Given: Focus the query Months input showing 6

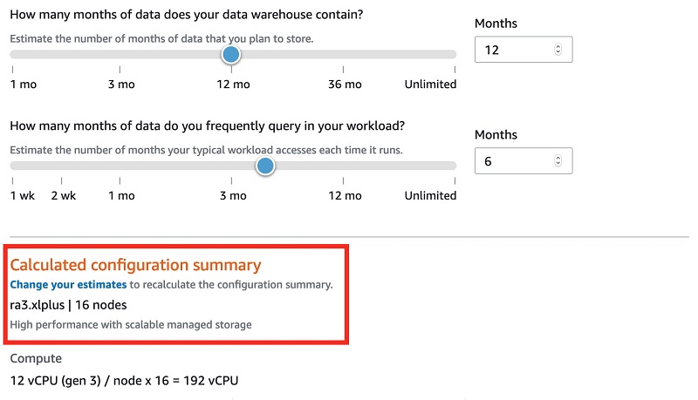Looking at the screenshot, I should (x=523, y=161).
